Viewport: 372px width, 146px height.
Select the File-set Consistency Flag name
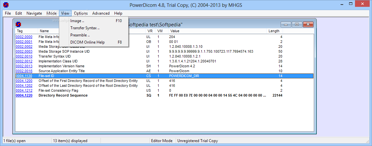[58, 91]
